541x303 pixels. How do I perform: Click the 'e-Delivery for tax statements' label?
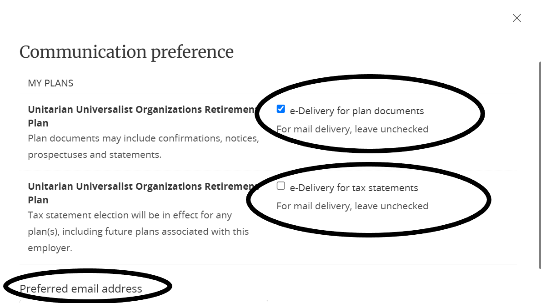354,188
